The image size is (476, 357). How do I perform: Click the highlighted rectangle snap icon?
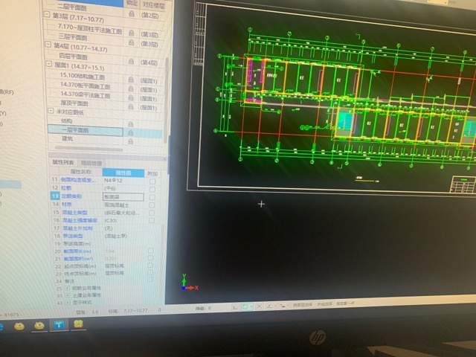point(245,307)
